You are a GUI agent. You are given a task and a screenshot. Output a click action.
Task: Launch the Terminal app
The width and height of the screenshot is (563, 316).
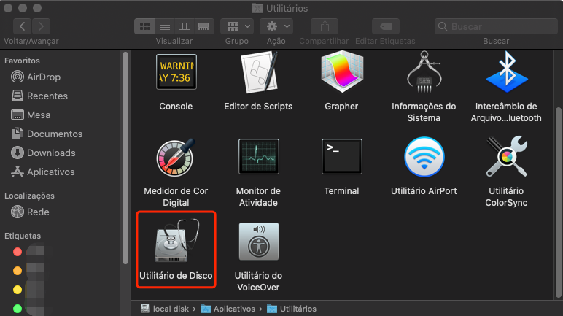point(342,156)
